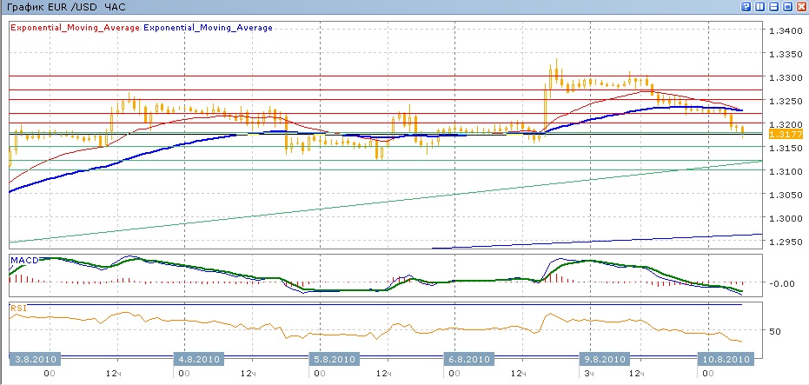This screenshot has width=809, height=385.
Task: Maximize the EUR/USD chart window
Action: (788, 7)
